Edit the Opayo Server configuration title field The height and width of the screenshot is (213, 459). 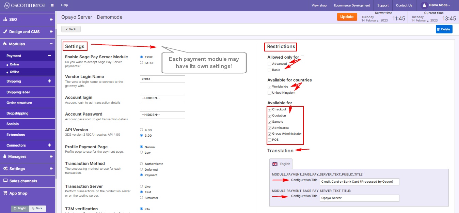pos(359,198)
